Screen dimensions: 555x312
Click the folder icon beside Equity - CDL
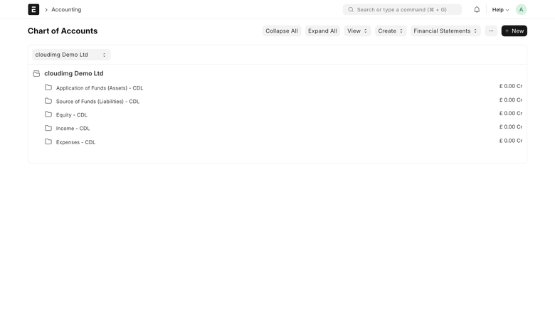pyautogui.click(x=48, y=114)
